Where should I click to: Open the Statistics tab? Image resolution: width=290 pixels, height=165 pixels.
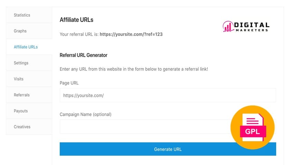22,15
